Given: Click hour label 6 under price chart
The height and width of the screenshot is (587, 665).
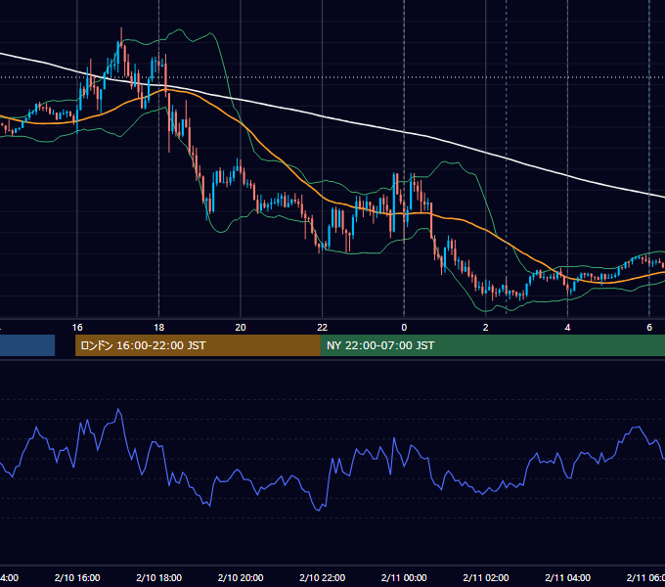Looking at the screenshot, I should tap(649, 328).
